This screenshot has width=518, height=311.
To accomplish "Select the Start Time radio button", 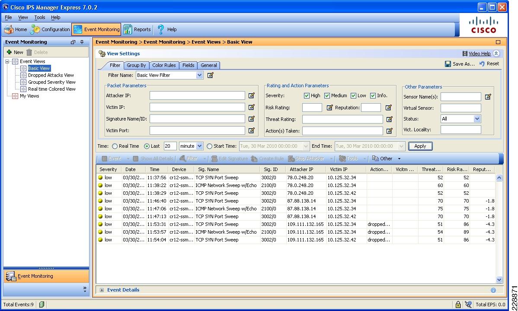I will pos(209,146).
